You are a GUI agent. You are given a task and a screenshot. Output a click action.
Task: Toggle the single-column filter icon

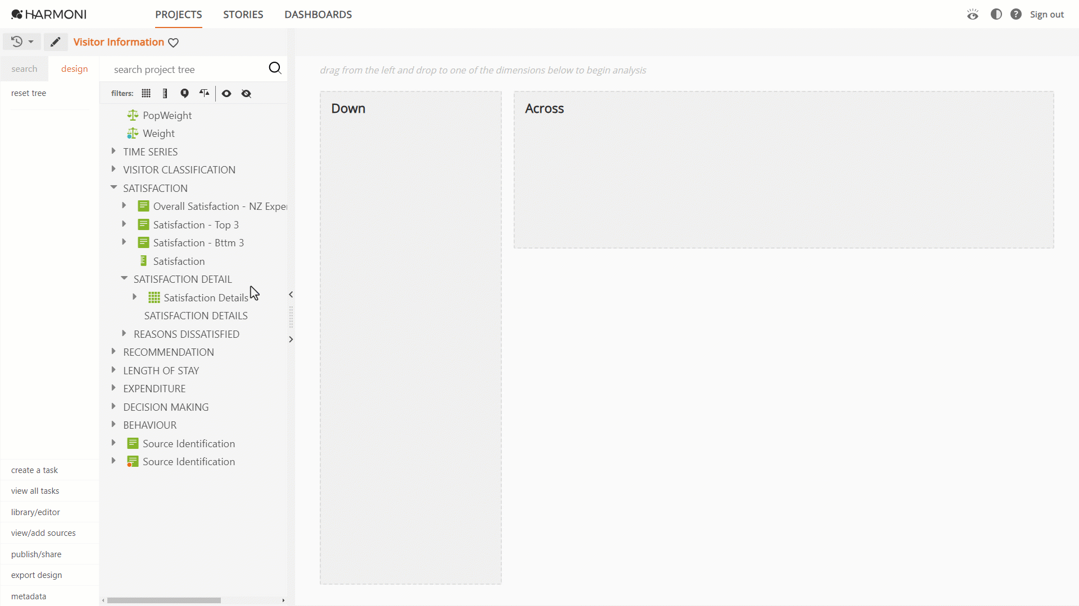[165, 93]
